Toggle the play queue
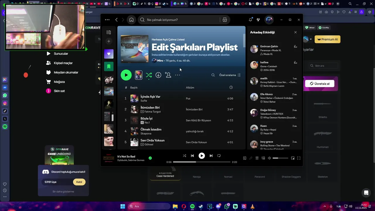 (257, 158)
